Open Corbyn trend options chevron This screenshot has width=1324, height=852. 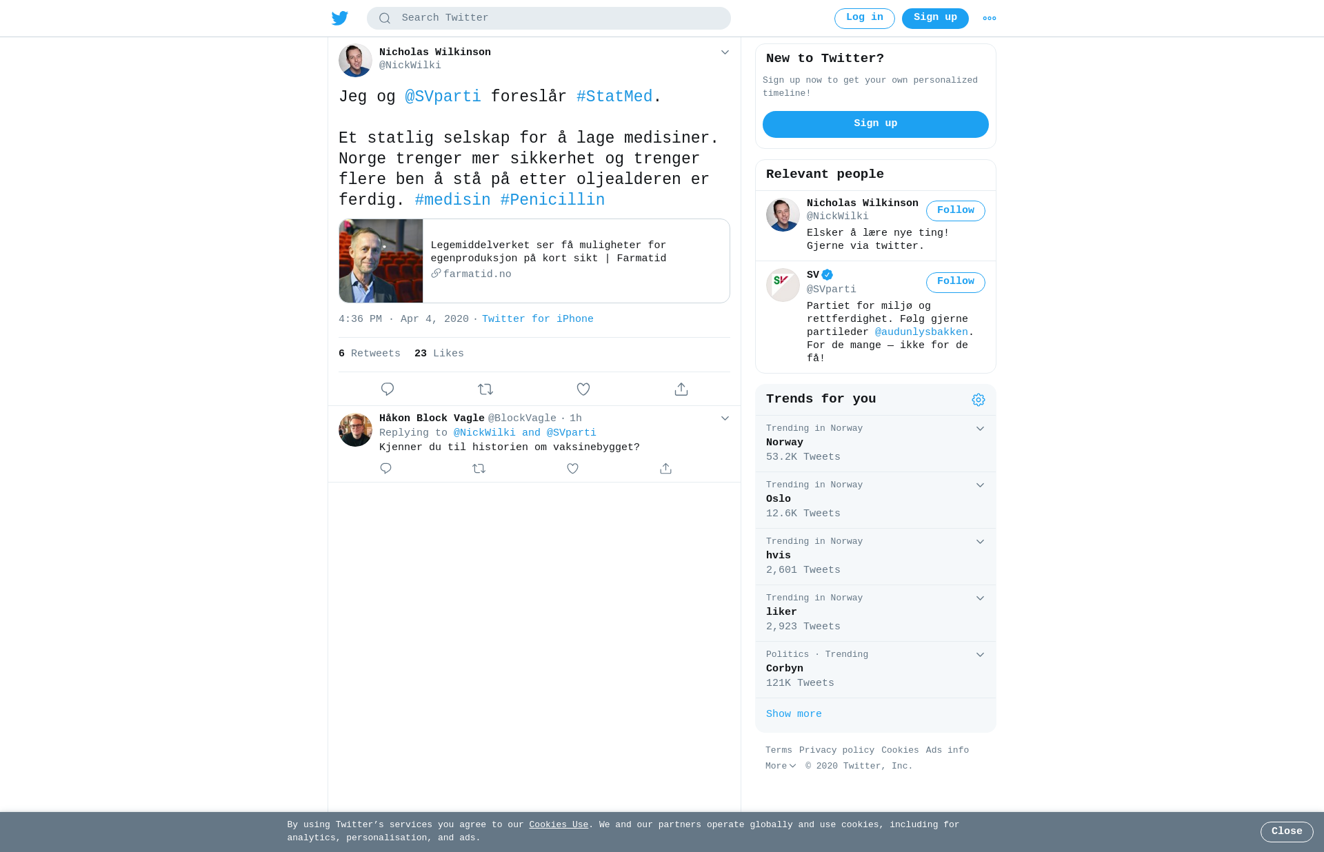coord(980,655)
